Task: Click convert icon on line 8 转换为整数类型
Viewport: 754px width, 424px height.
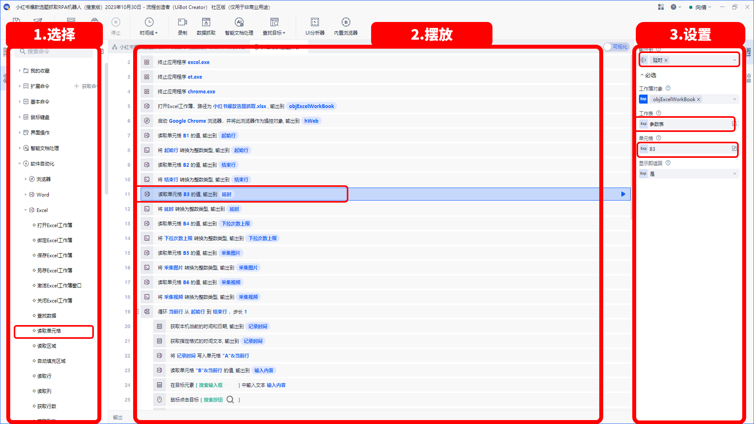Action: (x=147, y=150)
